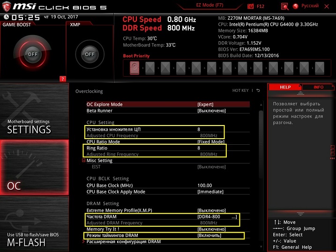Open the BIOS search icon

pyautogui.click(x=284, y=6)
